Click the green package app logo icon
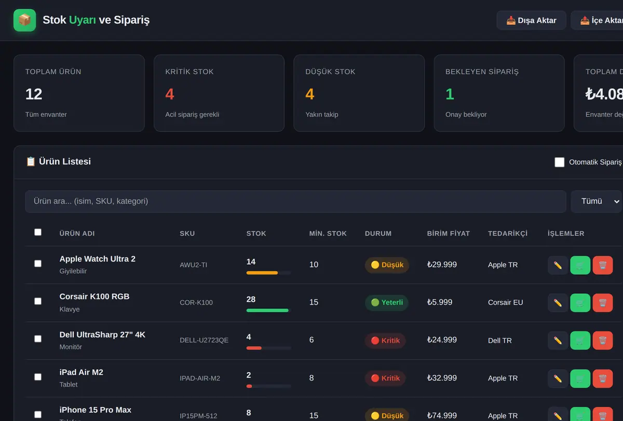This screenshot has height=421, width=623. 24,20
